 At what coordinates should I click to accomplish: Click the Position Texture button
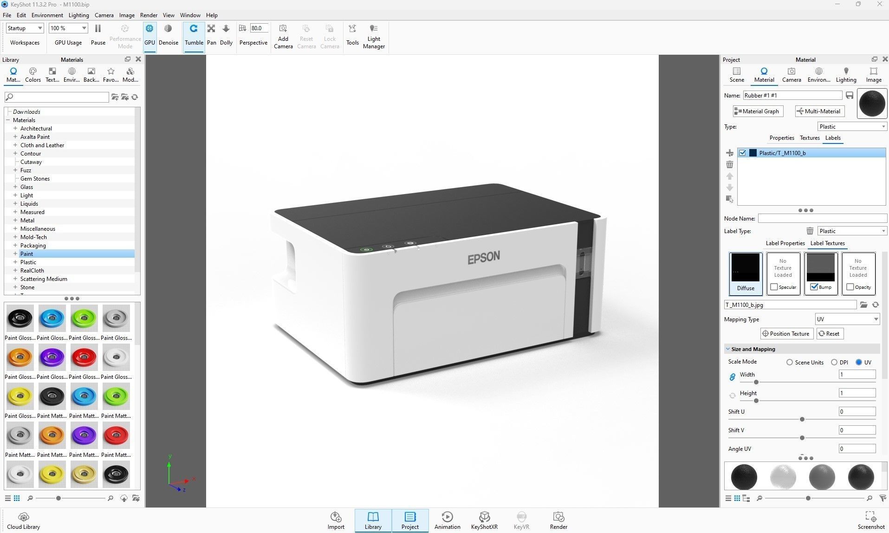click(x=786, y=333)
